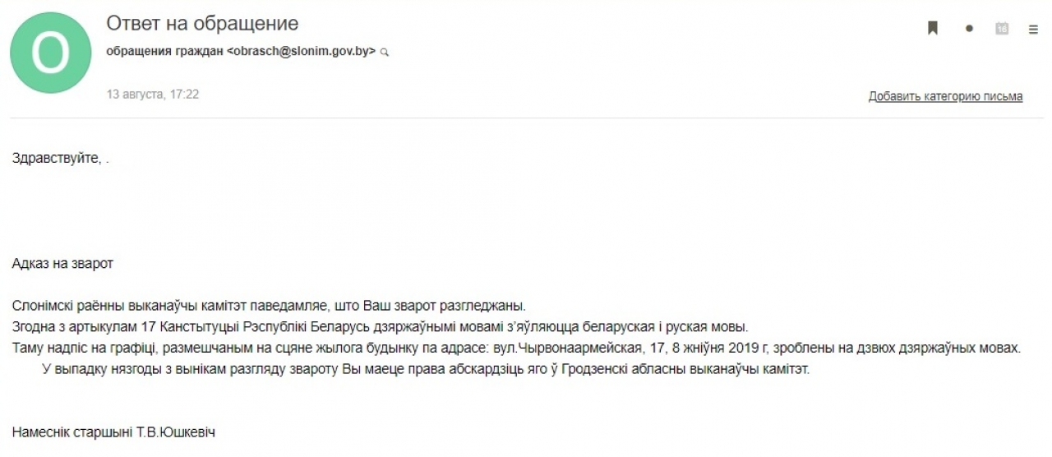The width and height of the screenshot is (1052, 457).
Task: Click 'Добавить категорию письма' link
Action: 945,96
